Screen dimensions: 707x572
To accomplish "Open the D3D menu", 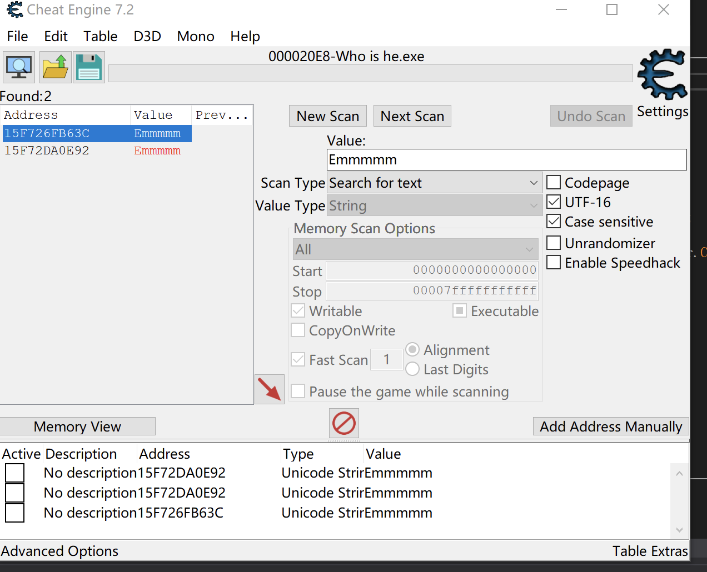I will 147,36.
